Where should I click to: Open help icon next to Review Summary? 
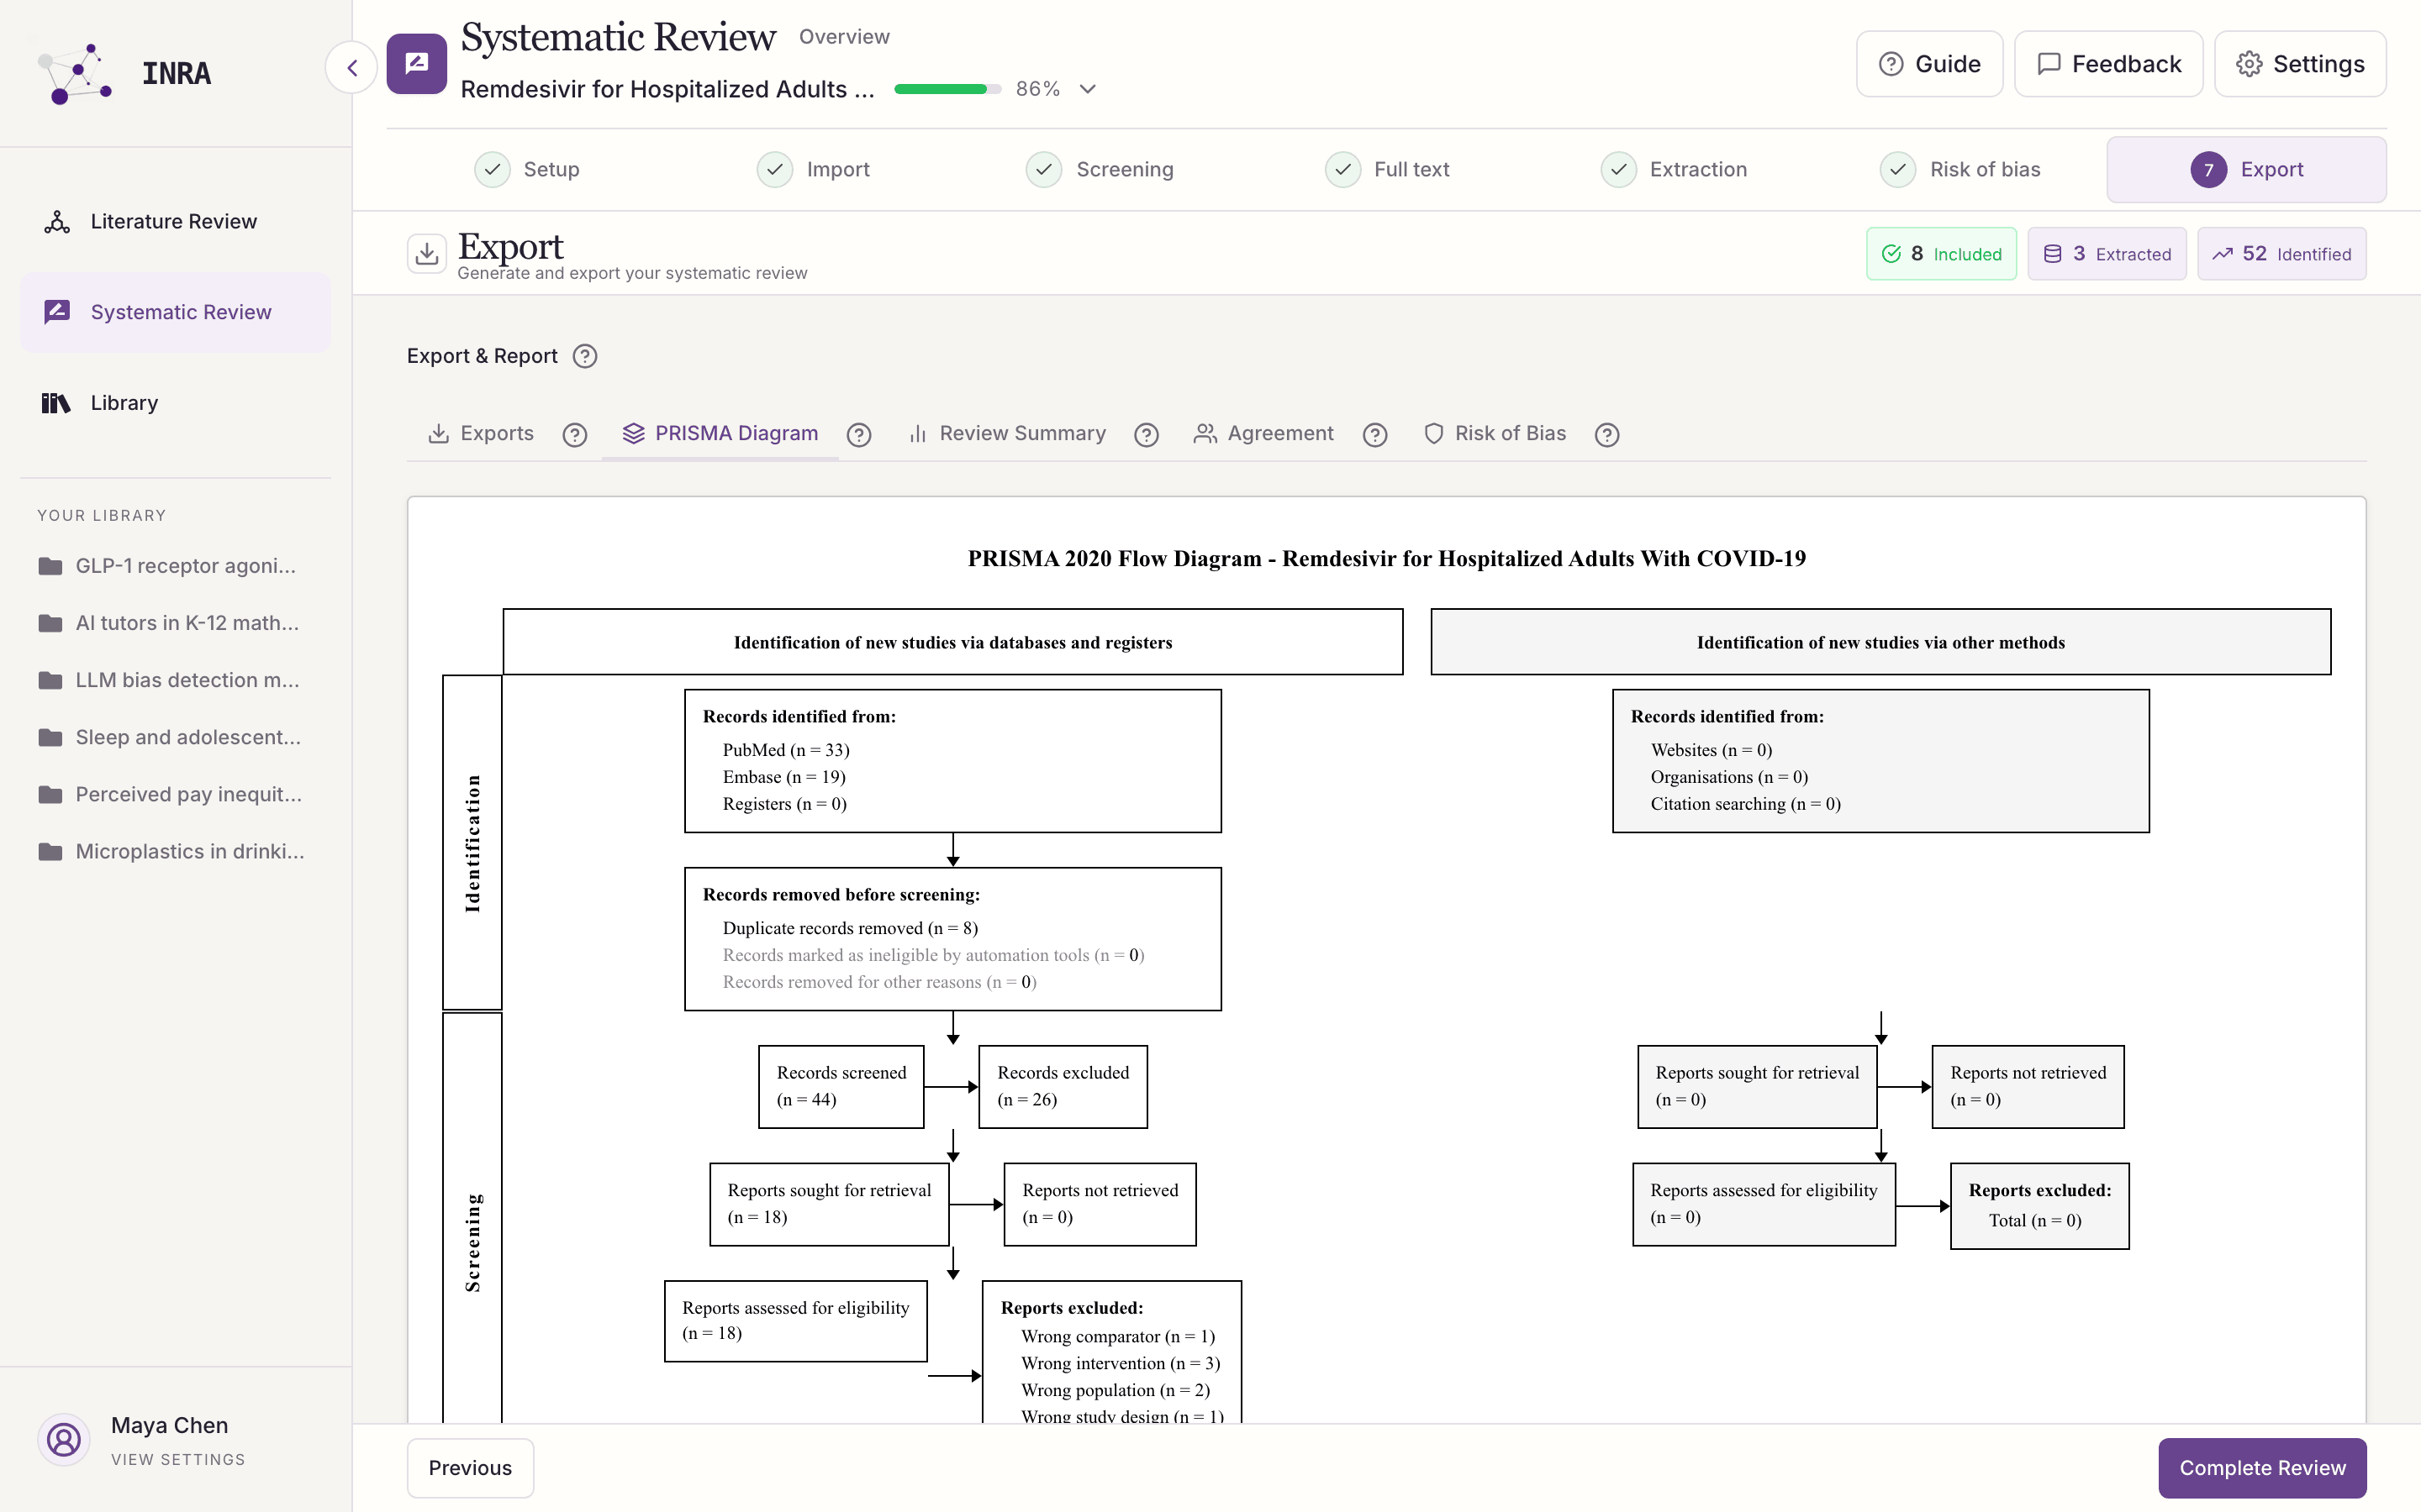point(1147,434)
